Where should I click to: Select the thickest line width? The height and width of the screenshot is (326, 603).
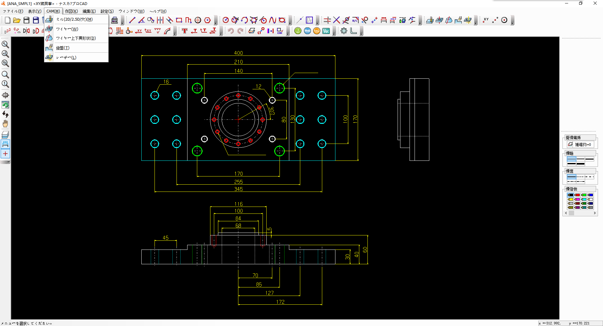tap(580, 164)
